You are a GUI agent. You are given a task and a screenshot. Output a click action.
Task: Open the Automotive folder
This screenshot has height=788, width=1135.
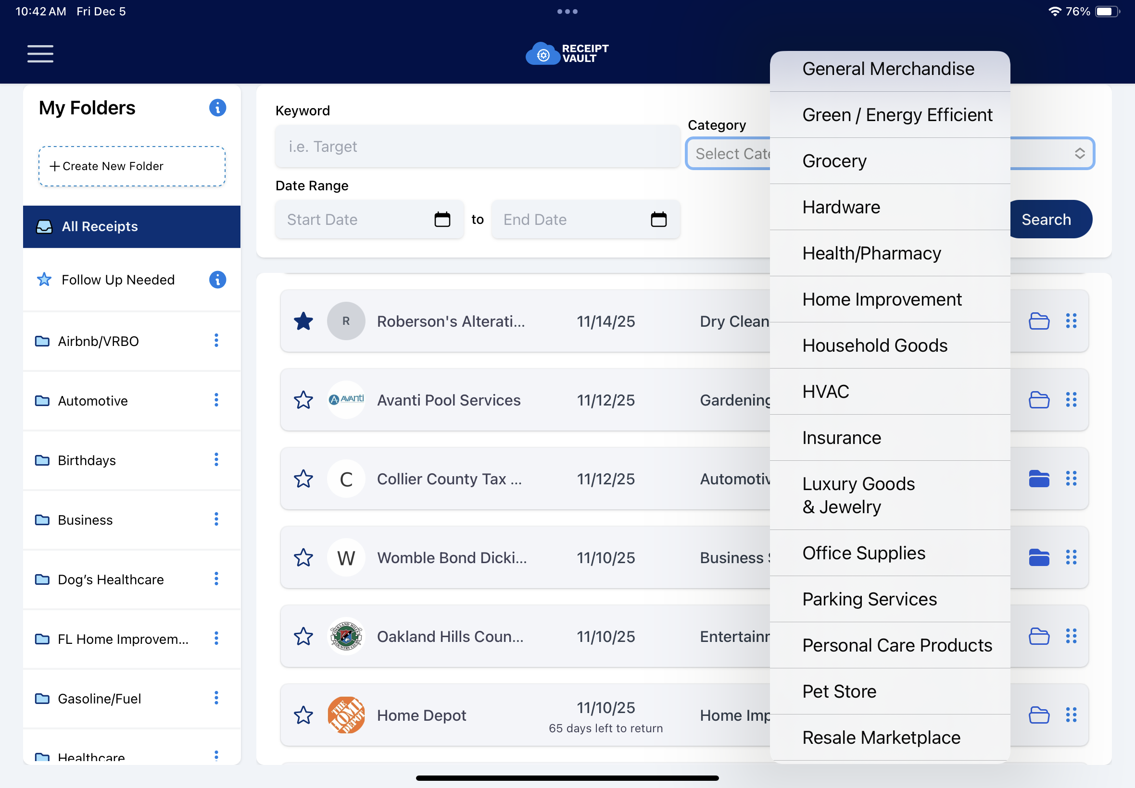click(93, 400)
